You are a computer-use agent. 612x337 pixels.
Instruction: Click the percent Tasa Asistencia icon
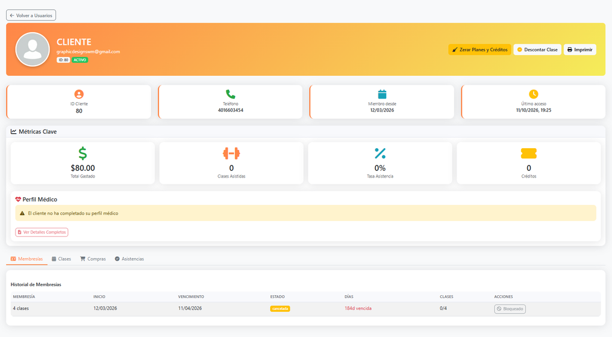[380, 154]
